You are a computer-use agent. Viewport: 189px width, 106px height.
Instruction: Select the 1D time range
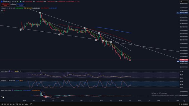2,104
